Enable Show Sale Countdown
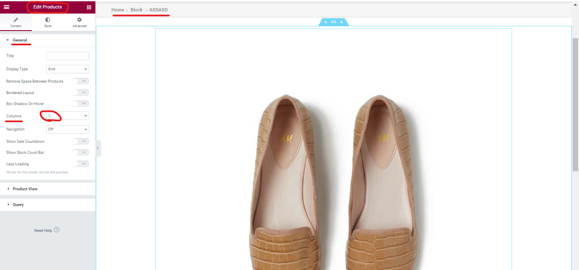The height and width of the screenshot is (270, 579). (81, 141)
